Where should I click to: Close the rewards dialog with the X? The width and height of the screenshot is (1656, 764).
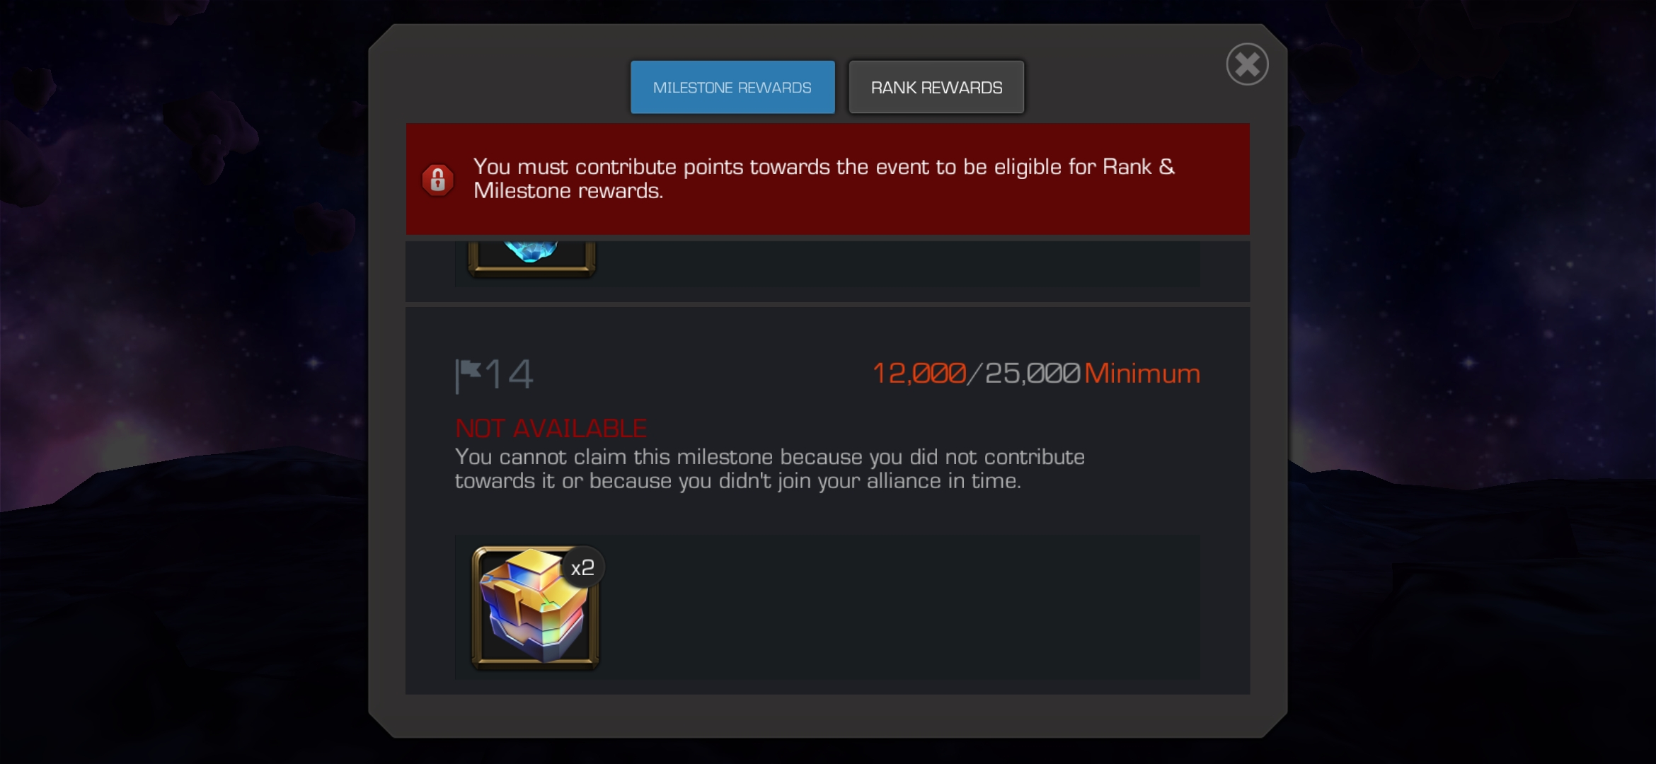pos(1247,64)
